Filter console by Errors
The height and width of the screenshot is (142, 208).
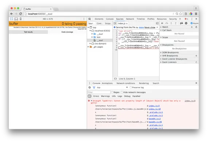pyautogui.click(x=96, y=96)
